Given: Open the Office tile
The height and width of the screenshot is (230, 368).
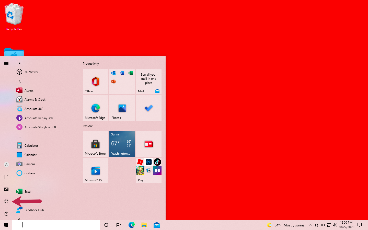Looking at the screenshot, I should click(x=96, y=82).
